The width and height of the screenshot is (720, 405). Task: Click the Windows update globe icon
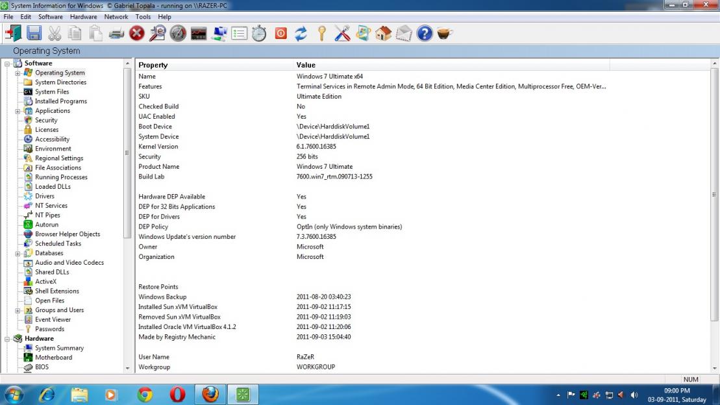(x=363, y=34)
